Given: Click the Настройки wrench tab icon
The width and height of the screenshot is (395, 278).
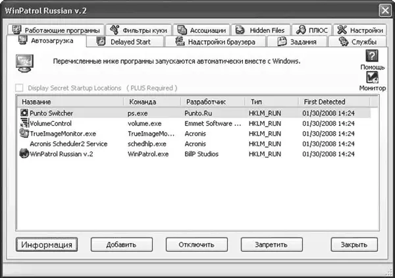Looking at the screenshot, I should [x=342, y=30].
